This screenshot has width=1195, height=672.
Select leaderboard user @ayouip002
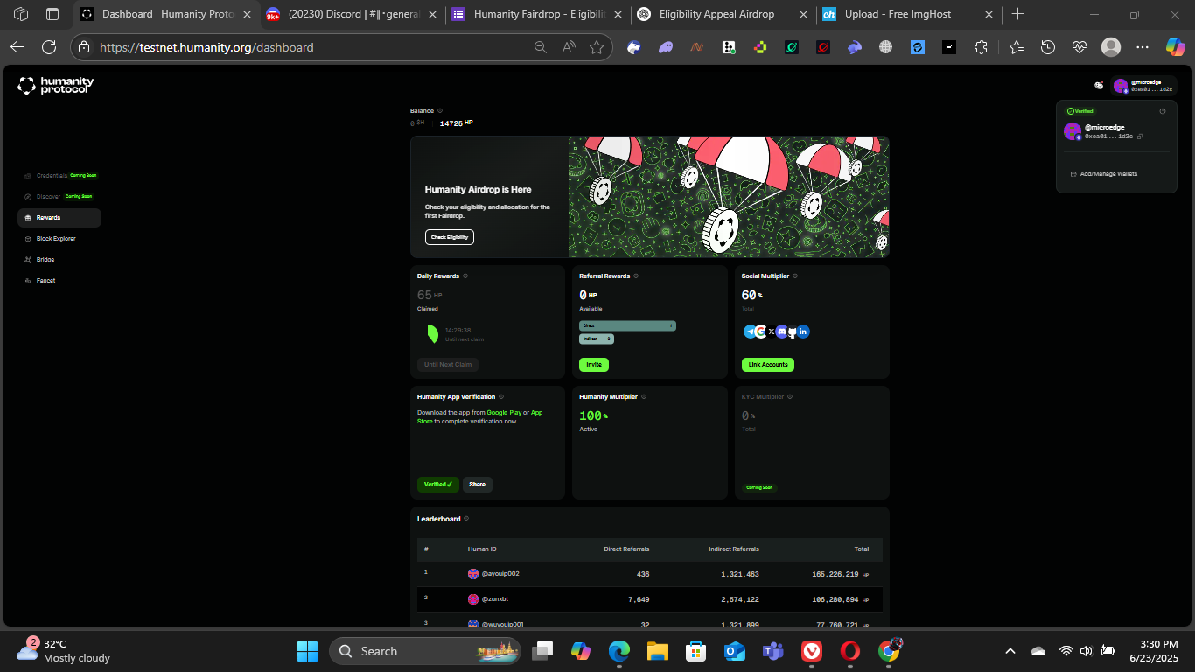493,574
